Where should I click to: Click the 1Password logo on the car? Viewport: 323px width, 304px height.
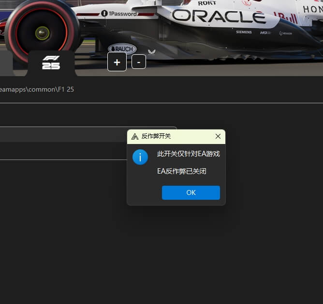tap(119, 14)
